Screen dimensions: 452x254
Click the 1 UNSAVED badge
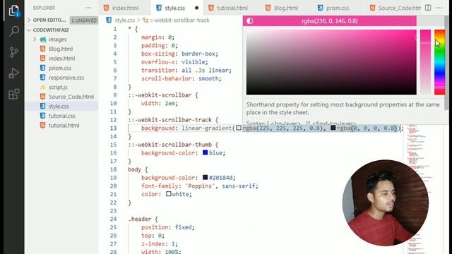tap(84, 20)
